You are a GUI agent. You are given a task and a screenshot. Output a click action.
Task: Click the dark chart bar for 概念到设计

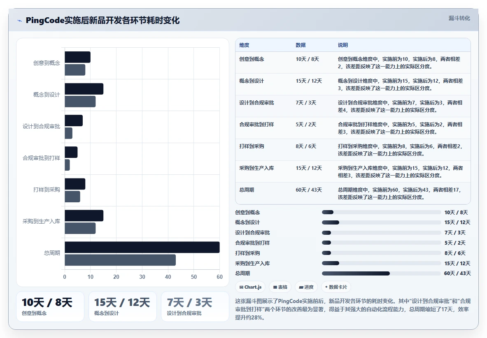point(84,89)
